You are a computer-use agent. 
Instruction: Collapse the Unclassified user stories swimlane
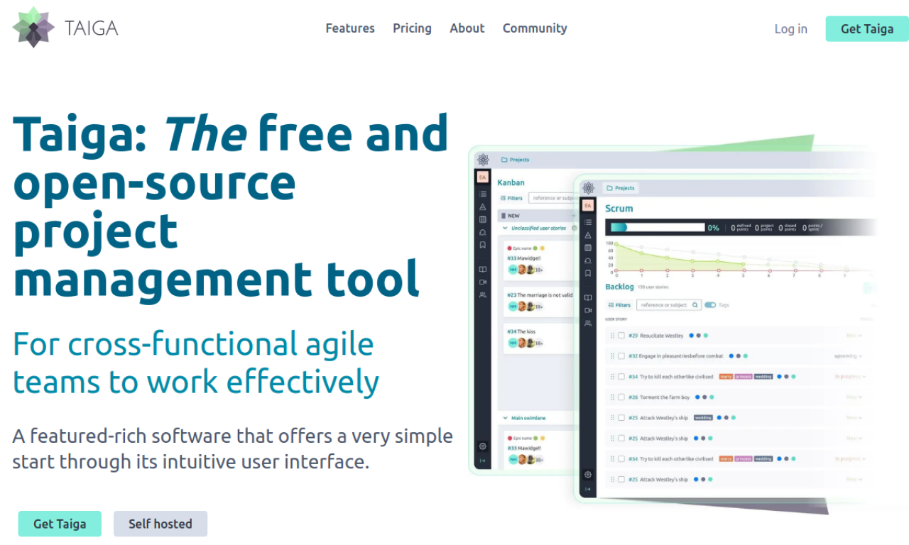pos(505,229)
